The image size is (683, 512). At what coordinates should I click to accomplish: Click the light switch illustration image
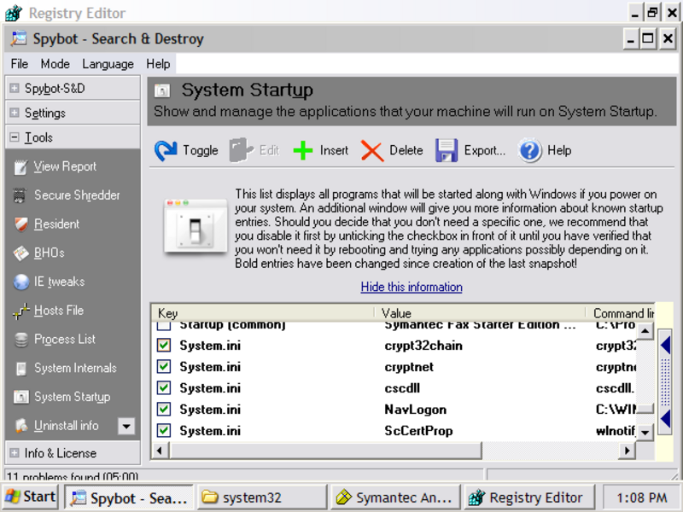coord(196,226)
